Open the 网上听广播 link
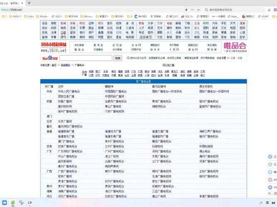The width and height of the screenshot is (277, 207). pyautogui.click(x=168, y=65)
